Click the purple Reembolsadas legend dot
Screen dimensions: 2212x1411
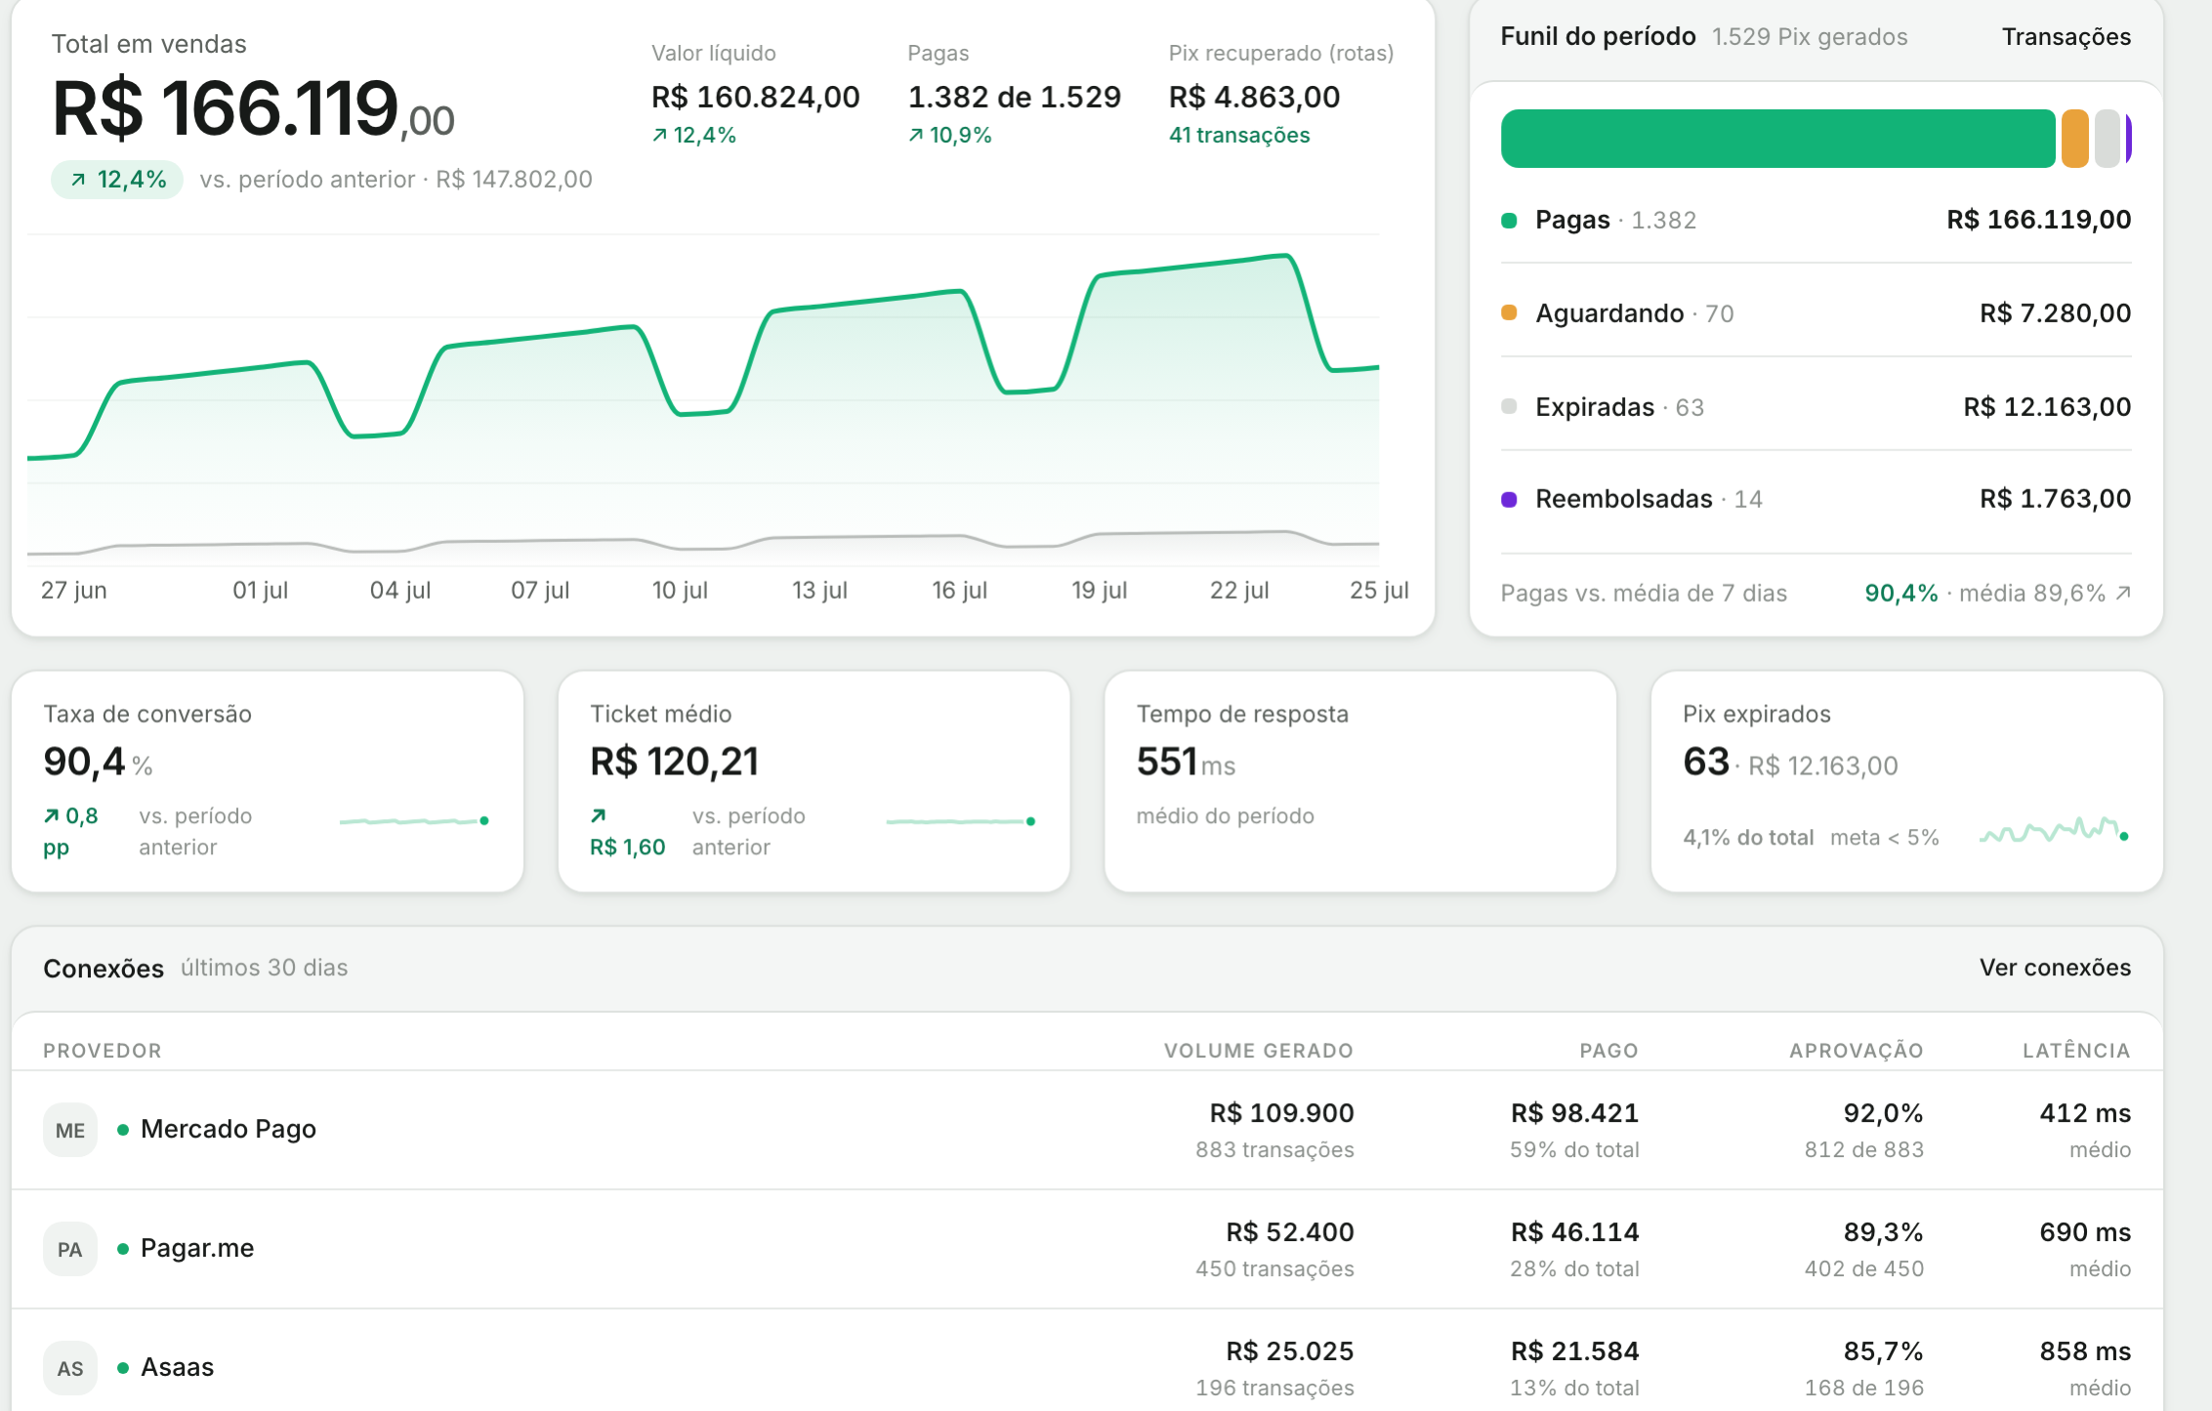[x=1509, y=500]
